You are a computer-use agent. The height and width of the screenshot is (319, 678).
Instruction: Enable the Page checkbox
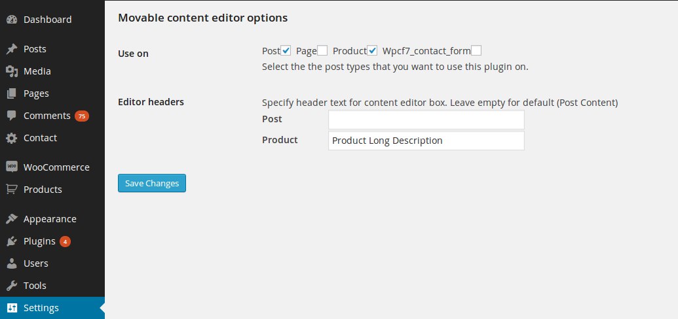point(322,51)
